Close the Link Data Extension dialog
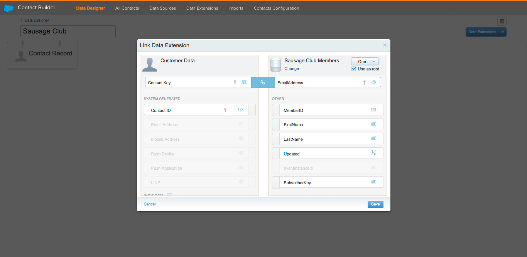The height and width of the screenshot is (257, 527). coord(385,45)
